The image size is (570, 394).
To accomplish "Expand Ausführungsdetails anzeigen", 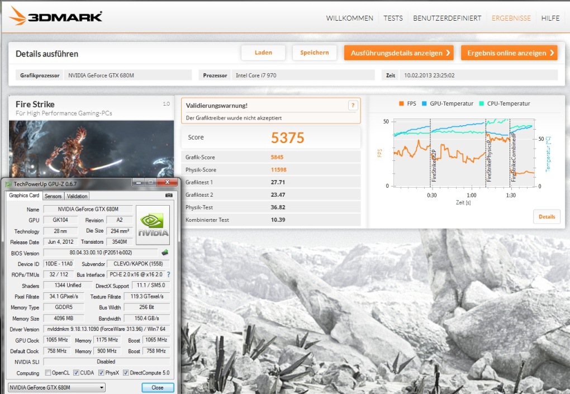I will pos(400,53).
